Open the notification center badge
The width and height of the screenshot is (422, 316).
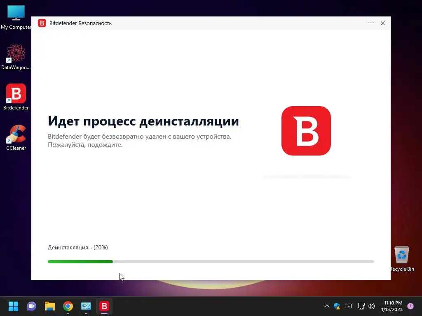(x=410, y=306)
